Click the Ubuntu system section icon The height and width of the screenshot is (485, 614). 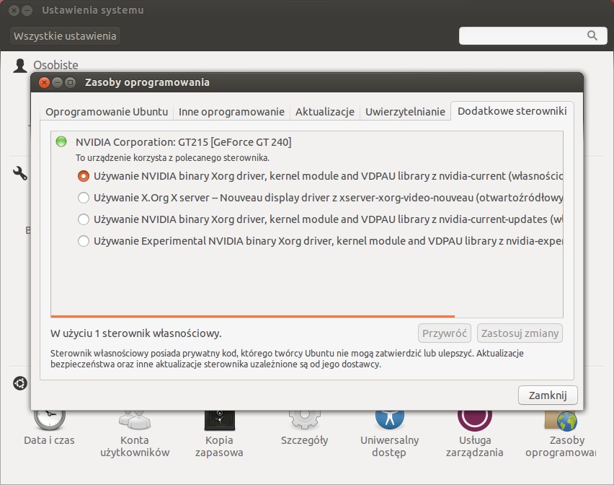[x=20, y=383]
